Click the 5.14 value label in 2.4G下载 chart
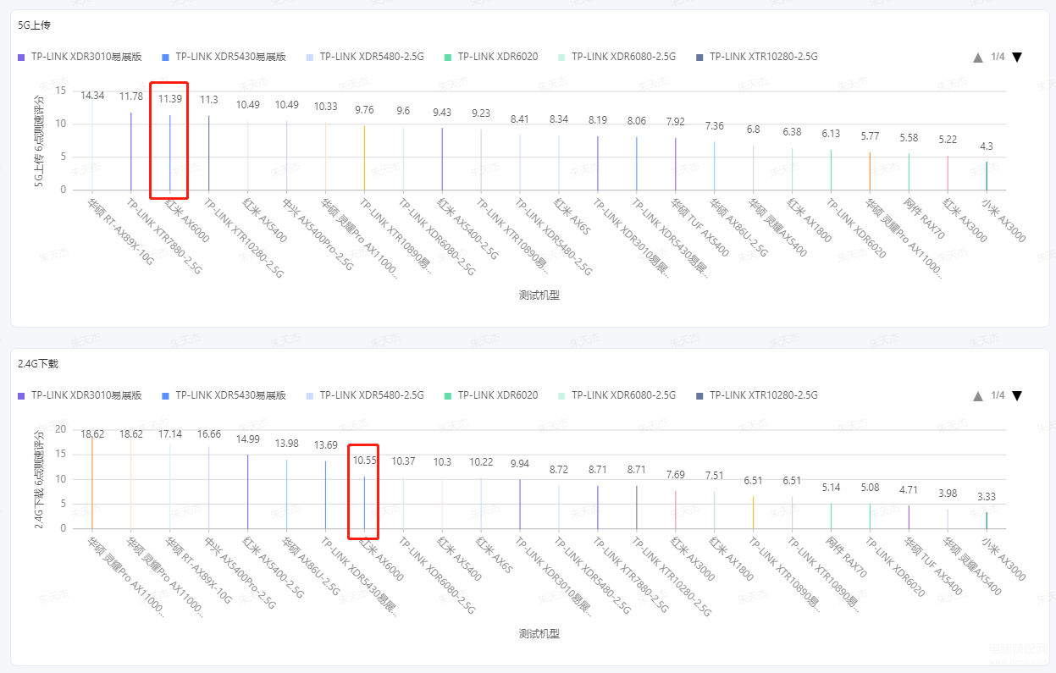Image resolution: width=1056 pixels, height=673 pixels. pos(831,488)
